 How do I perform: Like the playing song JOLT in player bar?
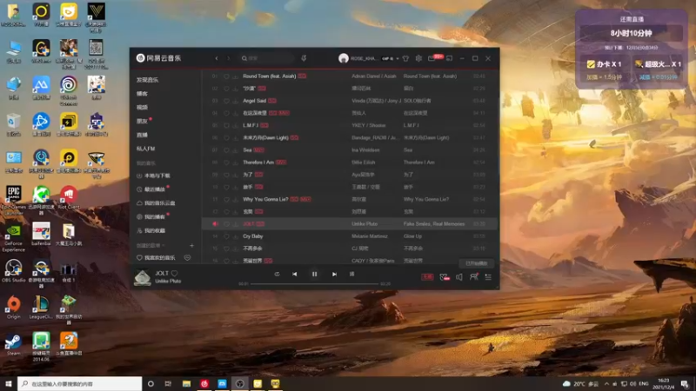coord(175,274)
